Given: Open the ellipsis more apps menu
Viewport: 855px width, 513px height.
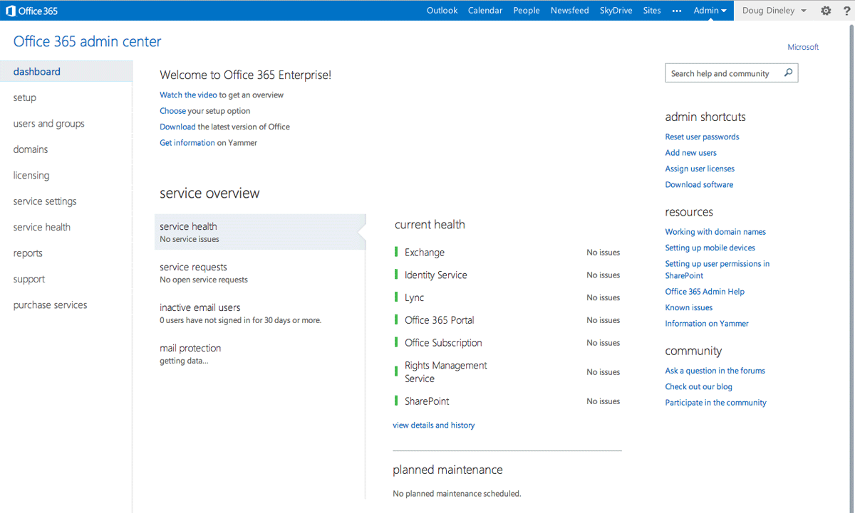Looking at the screenshot, I should (677, 11).
